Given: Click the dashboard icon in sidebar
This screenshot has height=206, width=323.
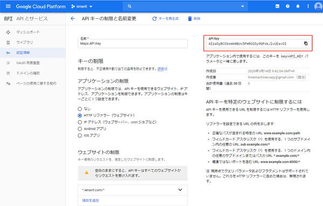Looking at the screenshot, I should click(8, 32).
